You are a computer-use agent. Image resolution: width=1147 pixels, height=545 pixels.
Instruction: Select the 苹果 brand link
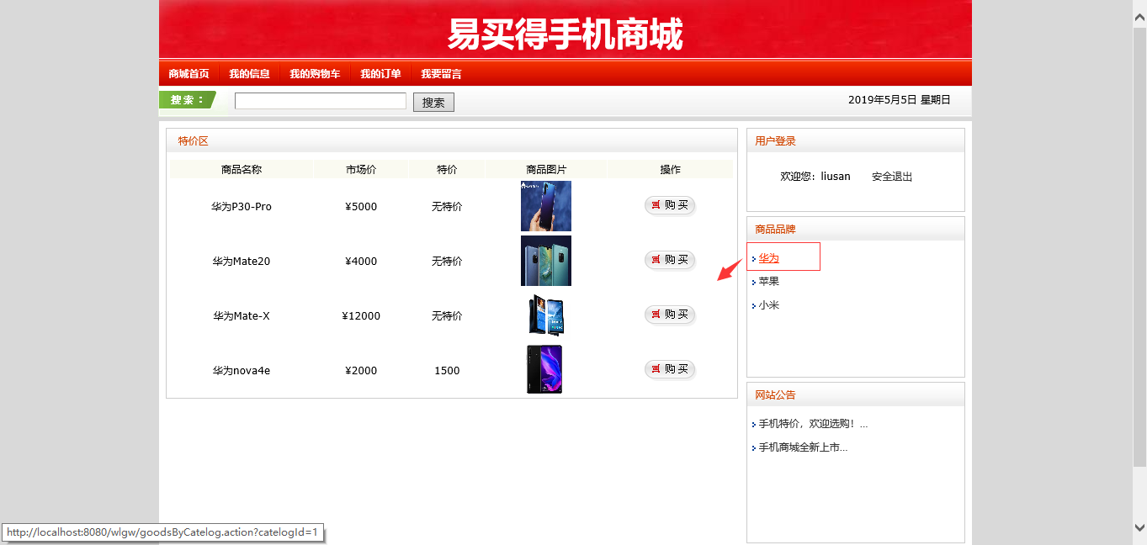(x=768, y=281)
